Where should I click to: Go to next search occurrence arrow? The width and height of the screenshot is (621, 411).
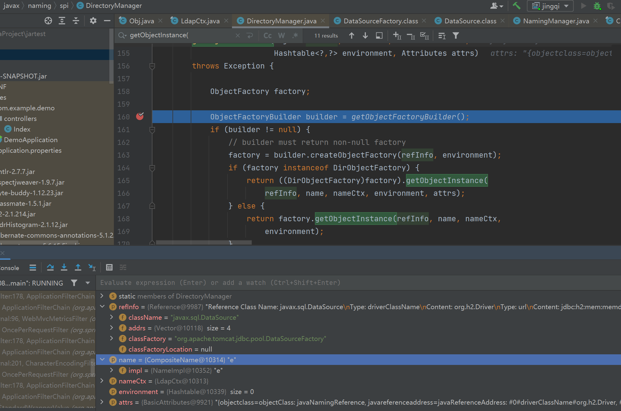pos(365,36)
